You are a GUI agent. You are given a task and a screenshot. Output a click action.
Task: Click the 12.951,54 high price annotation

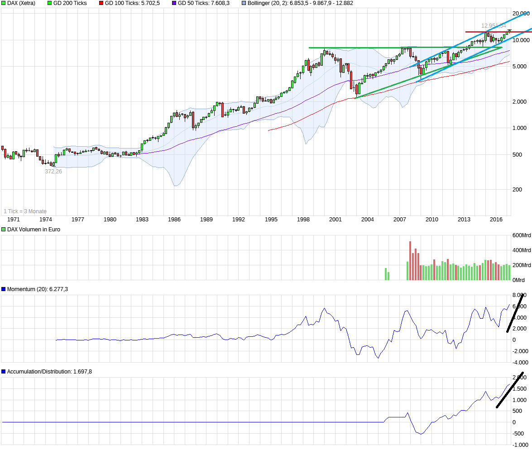click(494, 25)
